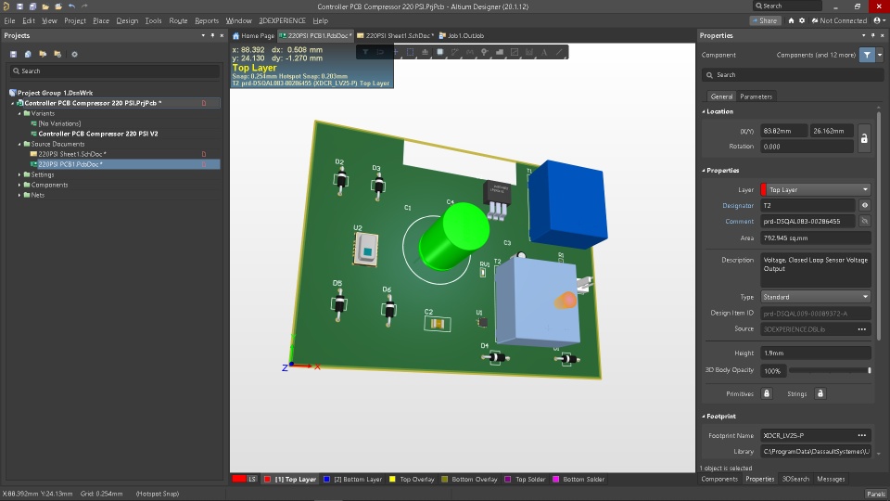
Task: Toggle comment visibility icon
Action: [864, 222]
